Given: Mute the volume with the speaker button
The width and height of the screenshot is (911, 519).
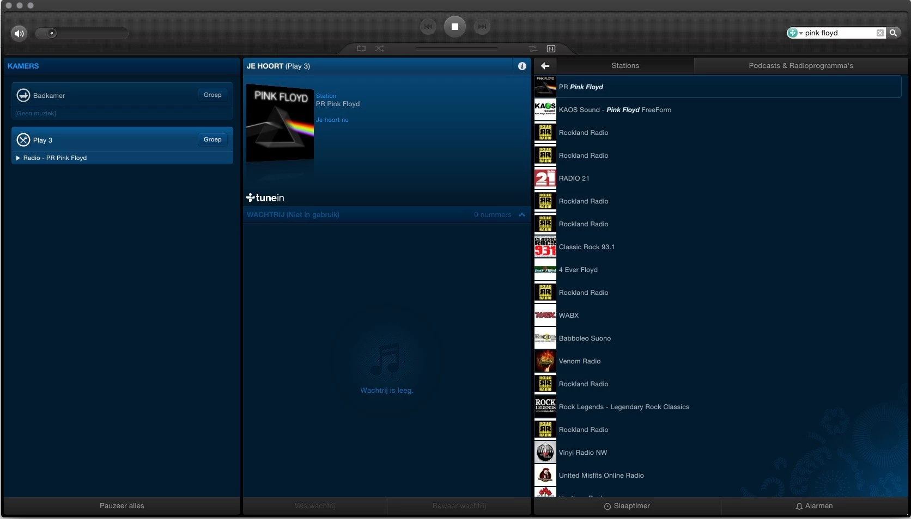Looking at the screenshot, I should [19, 33].
